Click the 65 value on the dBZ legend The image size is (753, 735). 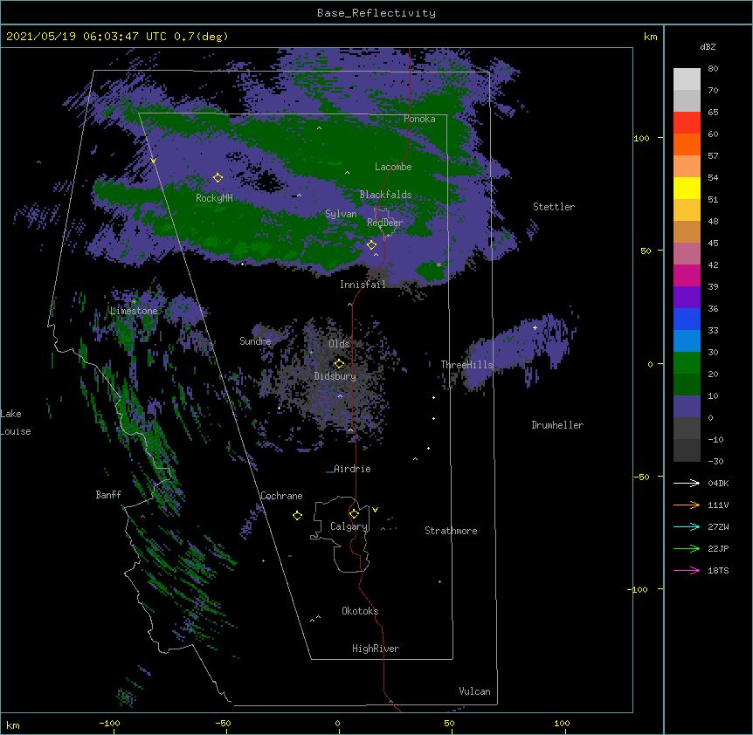click(713, 112)
